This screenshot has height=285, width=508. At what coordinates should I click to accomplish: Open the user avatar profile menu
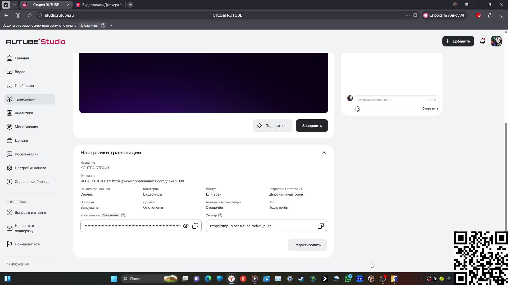(x=496, y=41)
